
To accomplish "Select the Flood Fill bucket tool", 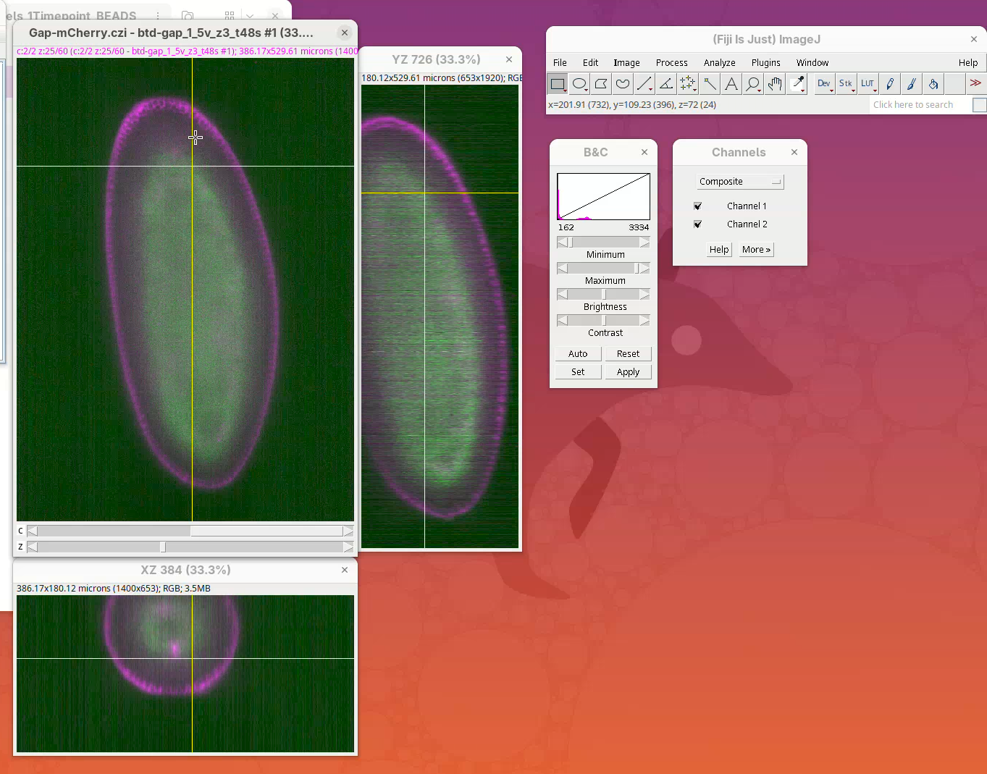I will 933,84.
